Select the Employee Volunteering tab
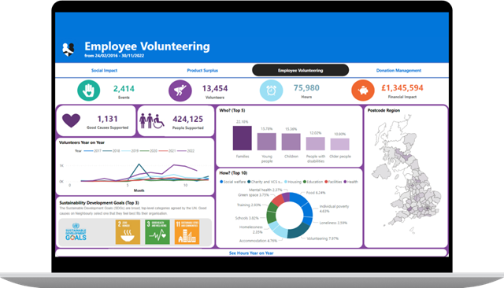The image size is (504, 288). point(300,70)
